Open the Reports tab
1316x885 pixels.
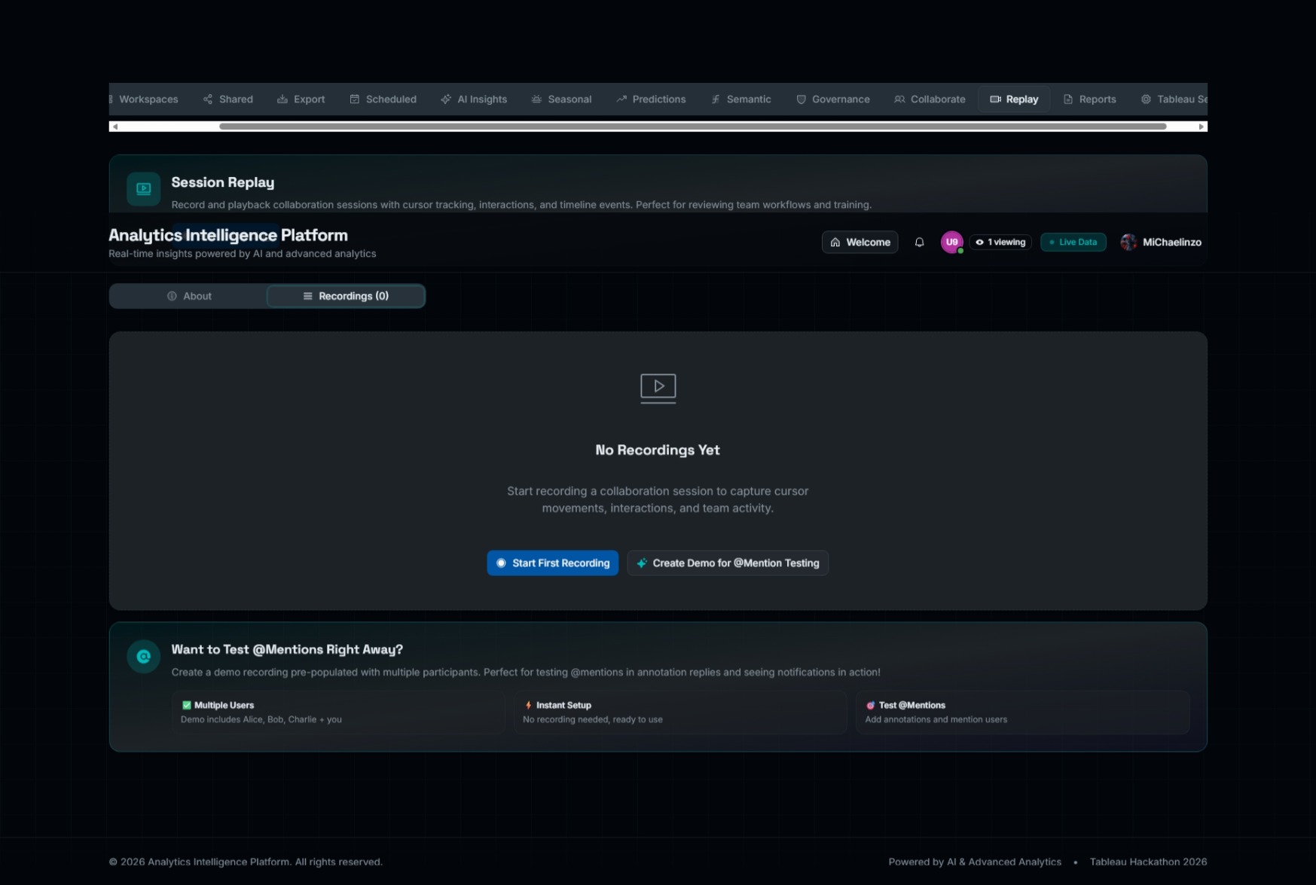(x=1089, y=99)
